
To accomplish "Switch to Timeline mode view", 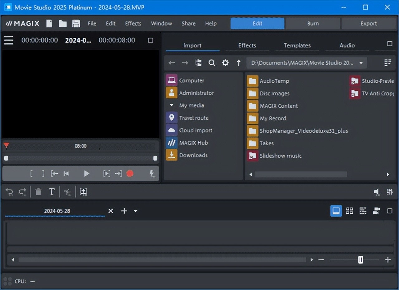I will tap(363, 211).
